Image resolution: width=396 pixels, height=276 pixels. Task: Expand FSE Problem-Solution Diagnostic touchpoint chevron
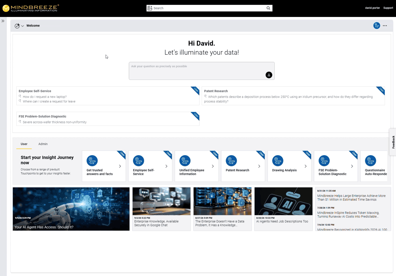[352, 166]
